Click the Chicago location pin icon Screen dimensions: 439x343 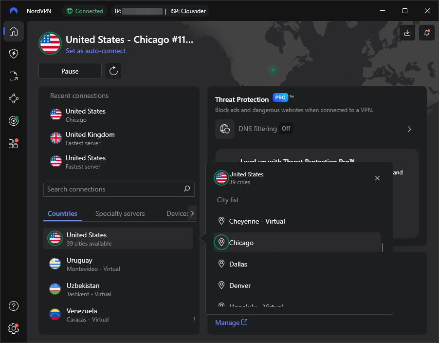pos(221,242)
